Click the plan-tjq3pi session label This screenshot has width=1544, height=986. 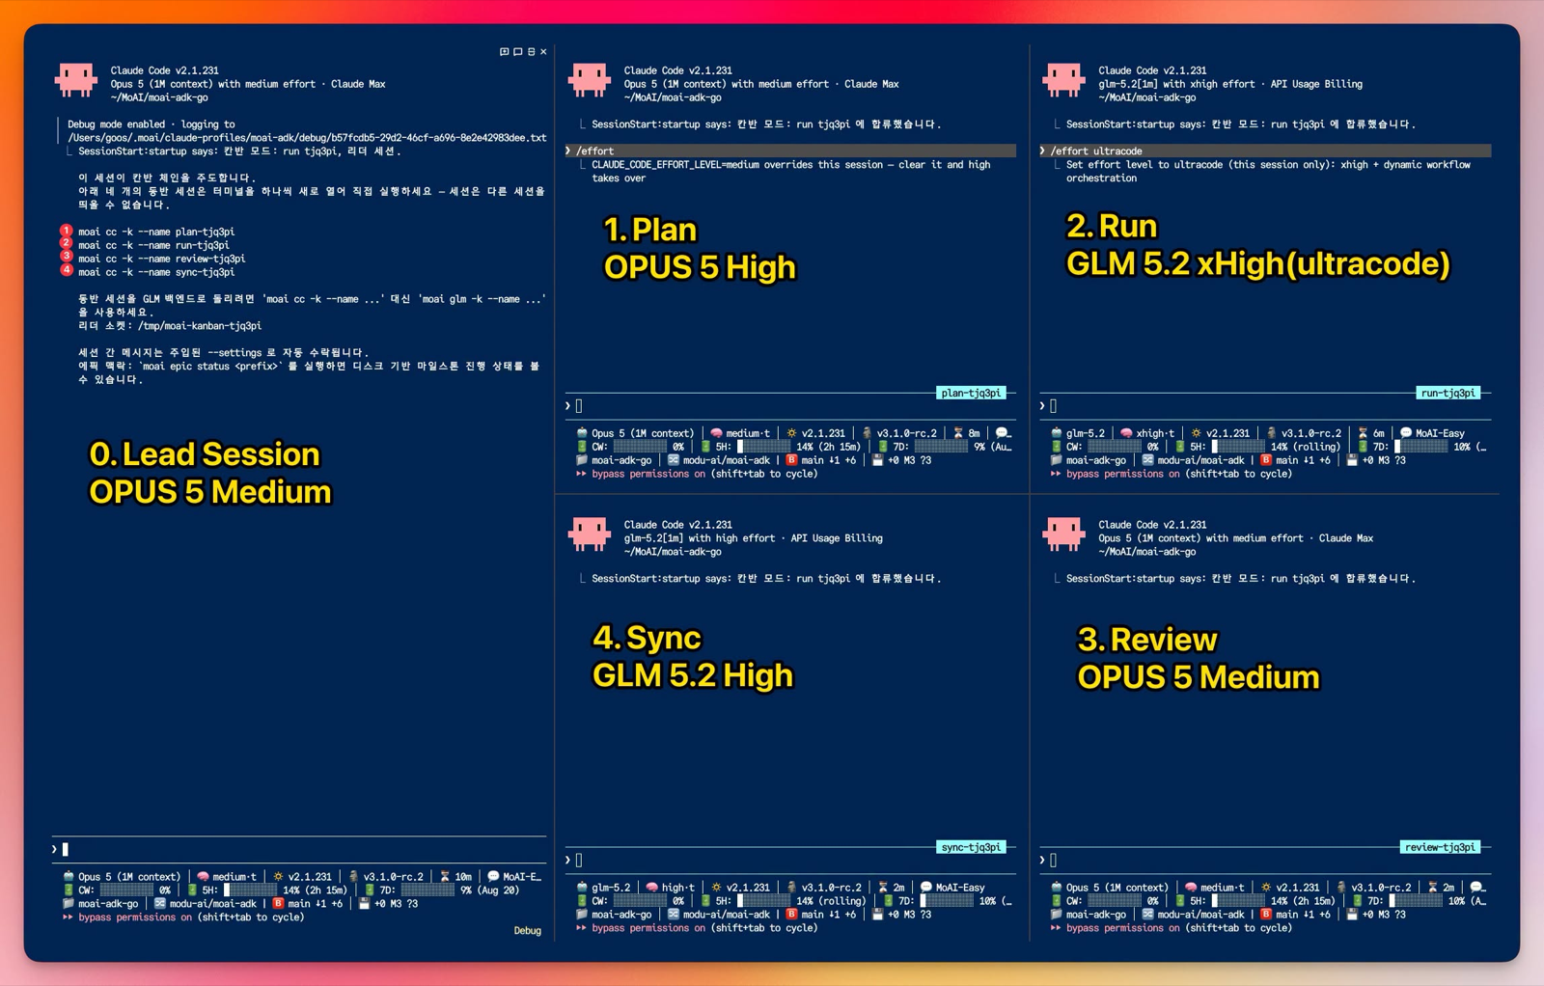tap(971, 393)
